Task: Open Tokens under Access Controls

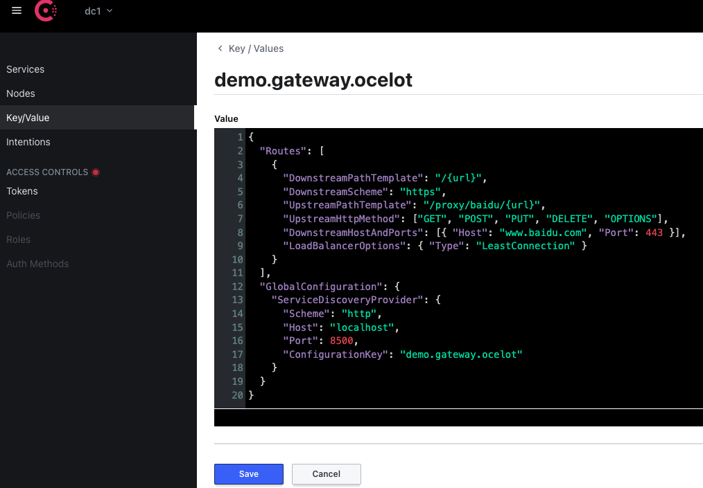Action: (x=22, y=191)
